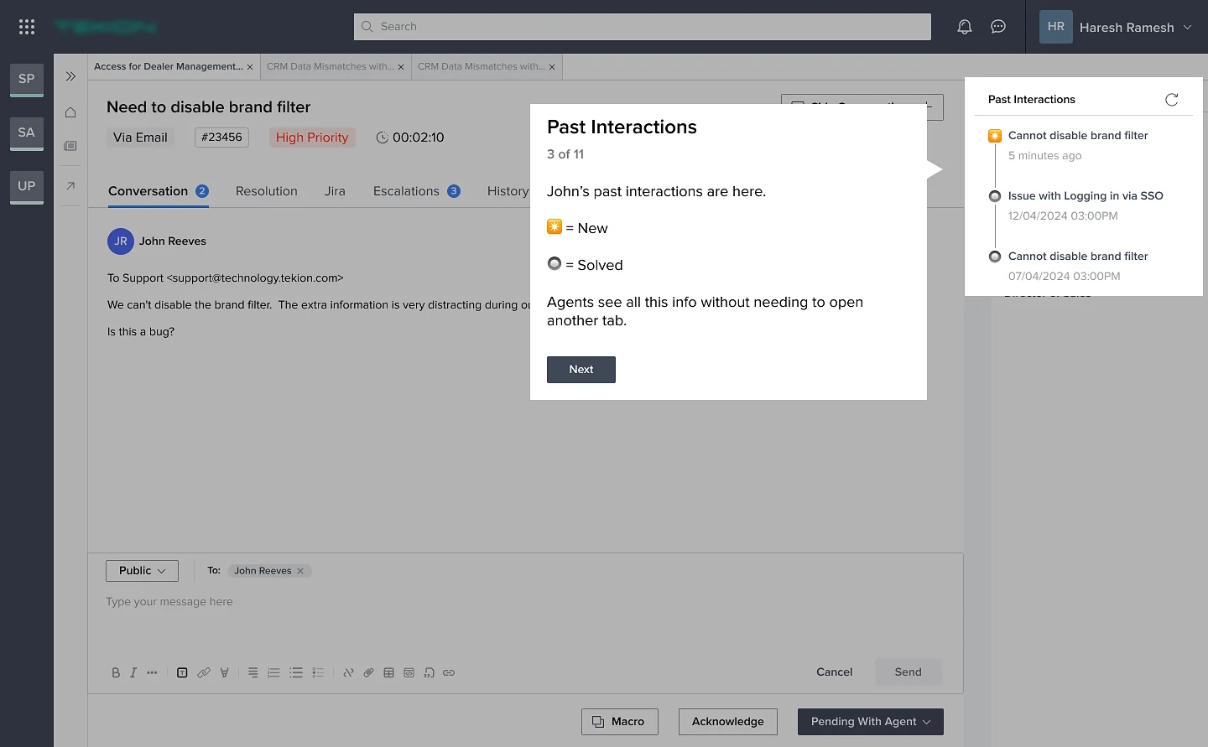
Task: Show more text formatting options
Action: tap(152, 672)
